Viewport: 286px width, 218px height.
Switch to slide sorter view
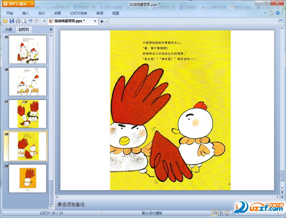[x=220, y=213]
